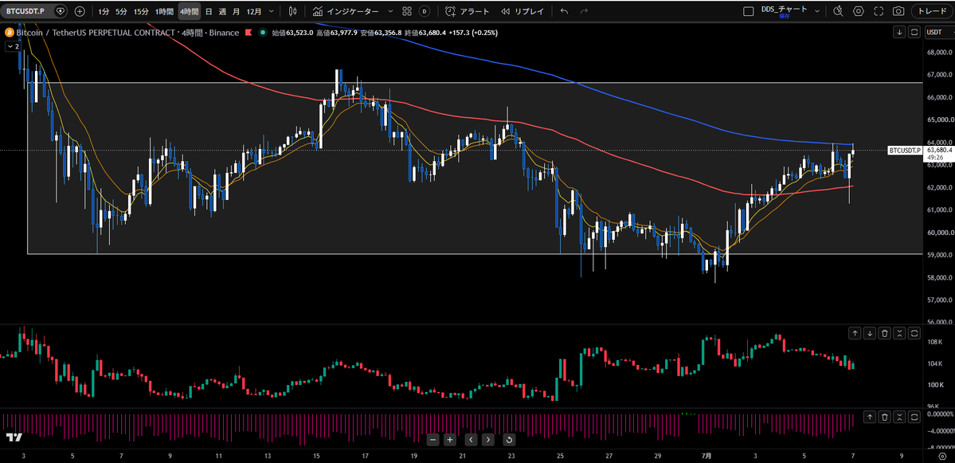The width and height of the screenshot is (955, 463).
Task: Switch to the 5分 timeframe
Action: (x=122, y=11)
